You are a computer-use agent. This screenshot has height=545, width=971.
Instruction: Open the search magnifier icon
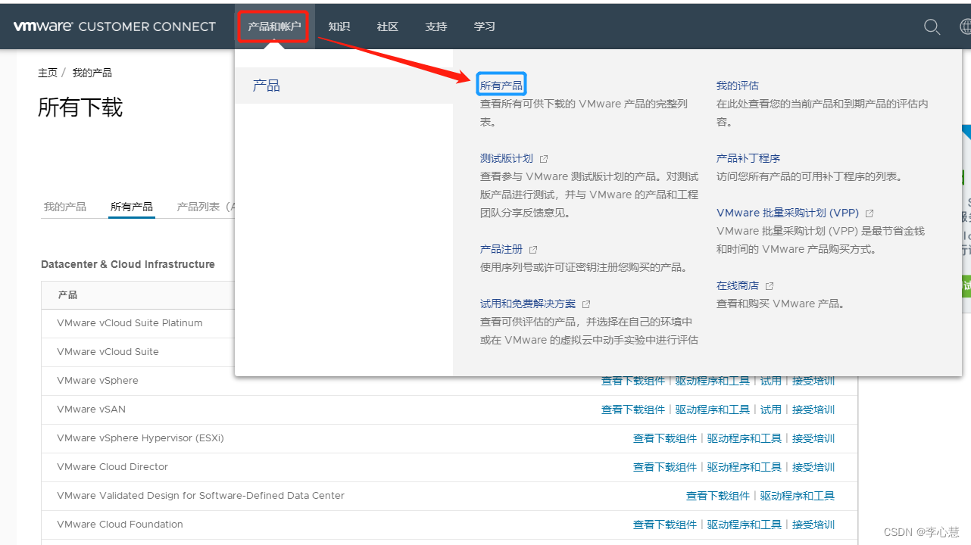(x=932, y=26)
